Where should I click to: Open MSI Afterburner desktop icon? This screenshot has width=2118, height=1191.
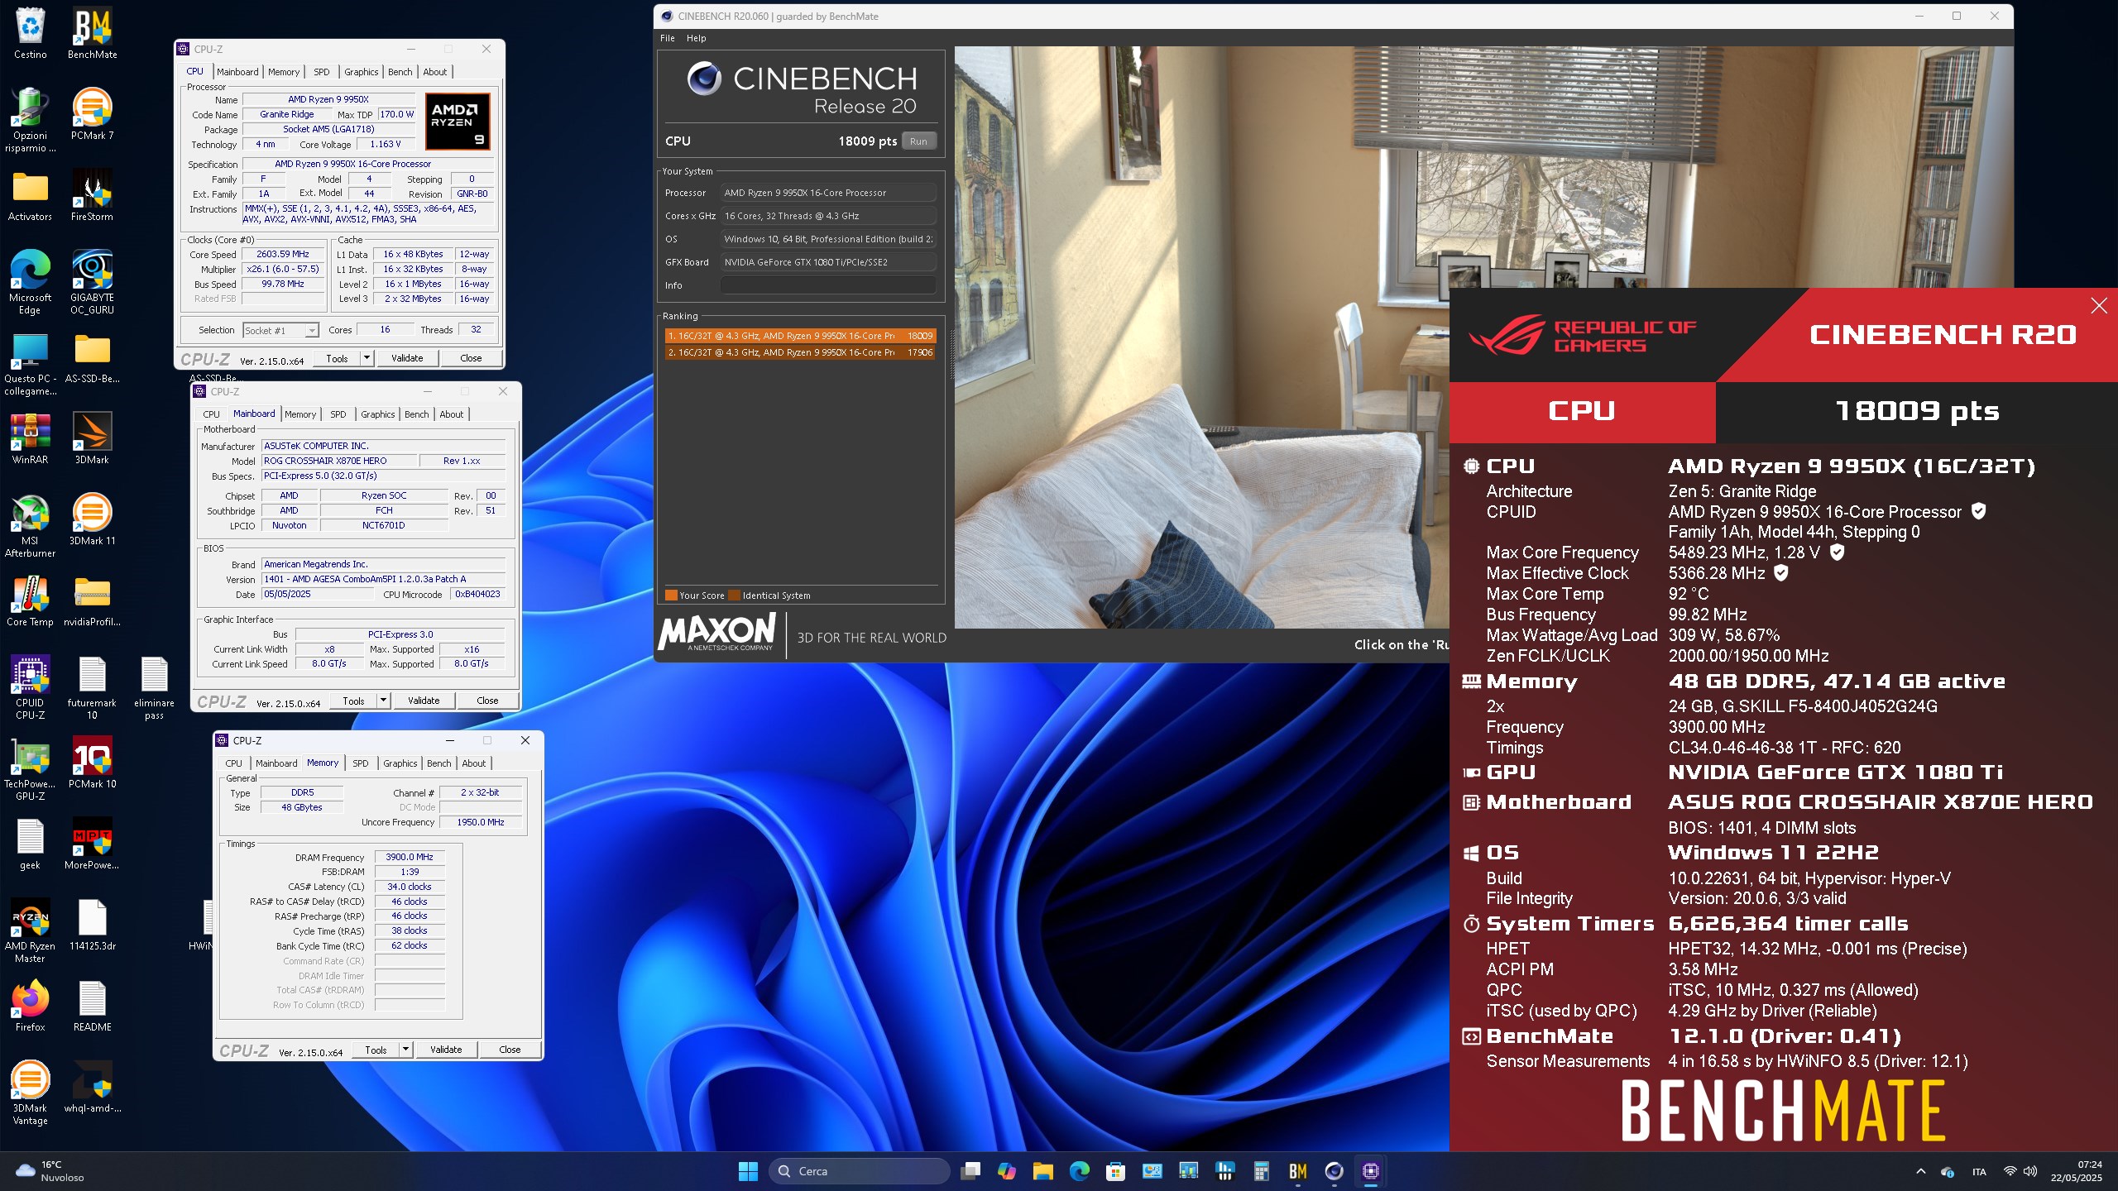(x=30, y=525)
